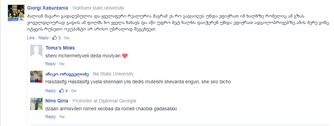Viewport: 334px width, 126px height.
Task: Open Nino Qiria's profile name link
Action: pyautogui.click(x=57, y=101)
